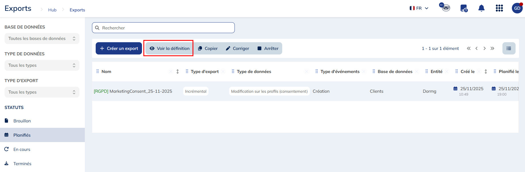Go to the first page arrow

(468, 48)
